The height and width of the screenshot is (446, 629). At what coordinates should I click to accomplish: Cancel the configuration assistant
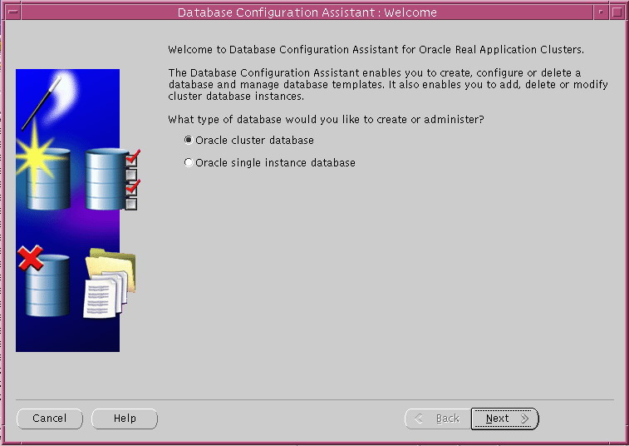[x=50, y=419]
